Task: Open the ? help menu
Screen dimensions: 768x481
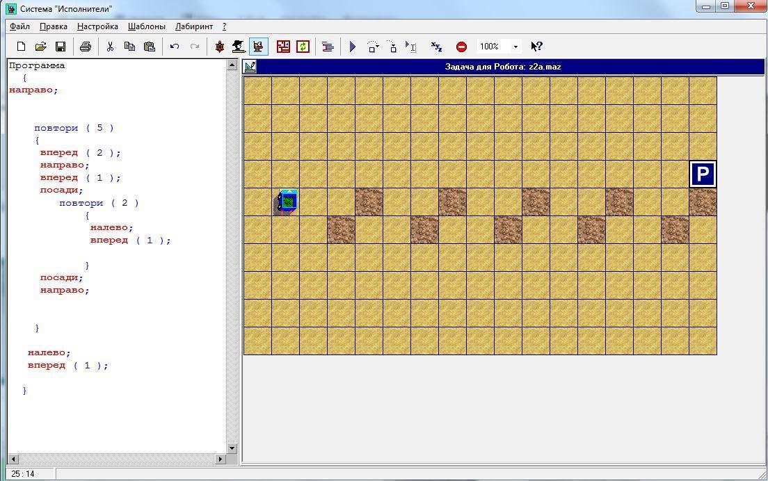Action: tap(224, 26)
